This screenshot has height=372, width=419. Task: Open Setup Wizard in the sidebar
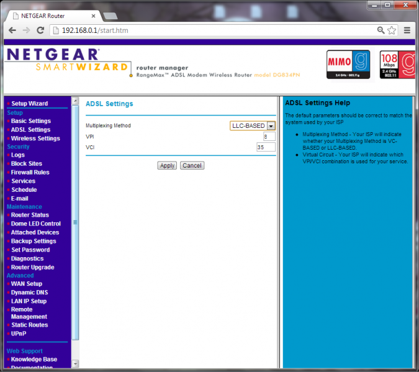(x=30, y=104)
